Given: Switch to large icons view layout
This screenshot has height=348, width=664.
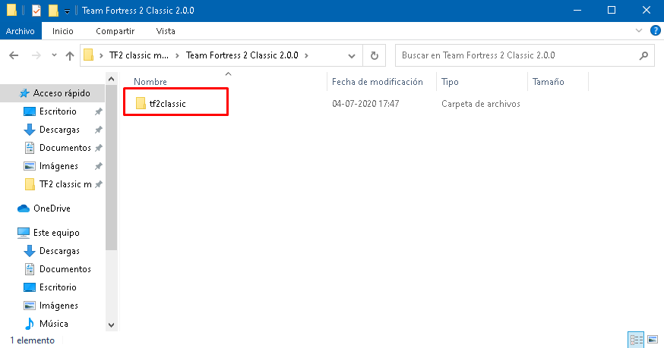Looking at the screenshot, I should point(653,340).
